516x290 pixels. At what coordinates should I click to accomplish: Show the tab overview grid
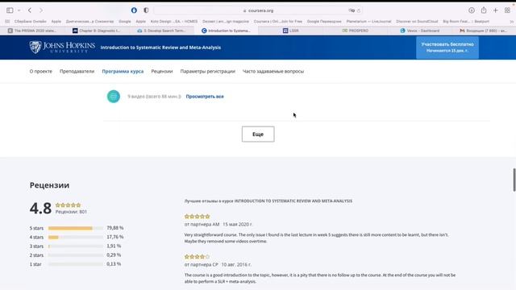507,10
